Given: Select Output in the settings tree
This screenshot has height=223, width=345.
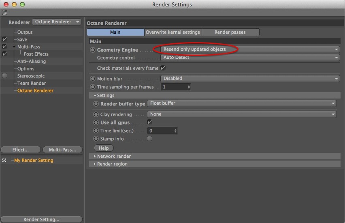Looking at the screenshot, I should 25,32.
